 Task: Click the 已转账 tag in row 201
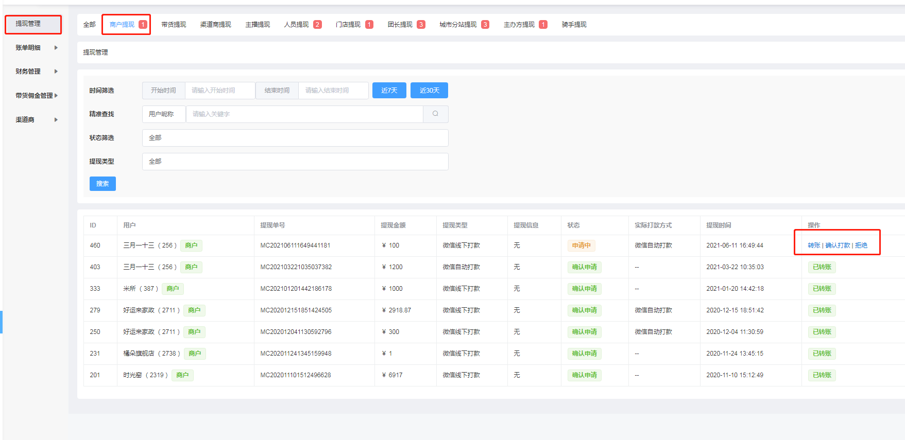pyautogui.click(x=822, y=375)
